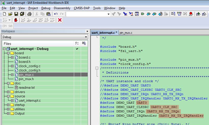Paste clipboard using the Paste icon

(x=49, y=14)
